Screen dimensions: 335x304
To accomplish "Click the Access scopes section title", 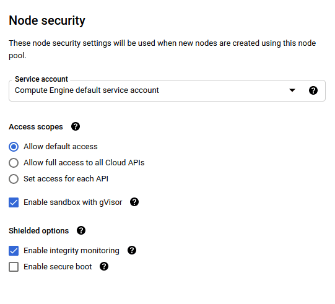I will [36, 127].
